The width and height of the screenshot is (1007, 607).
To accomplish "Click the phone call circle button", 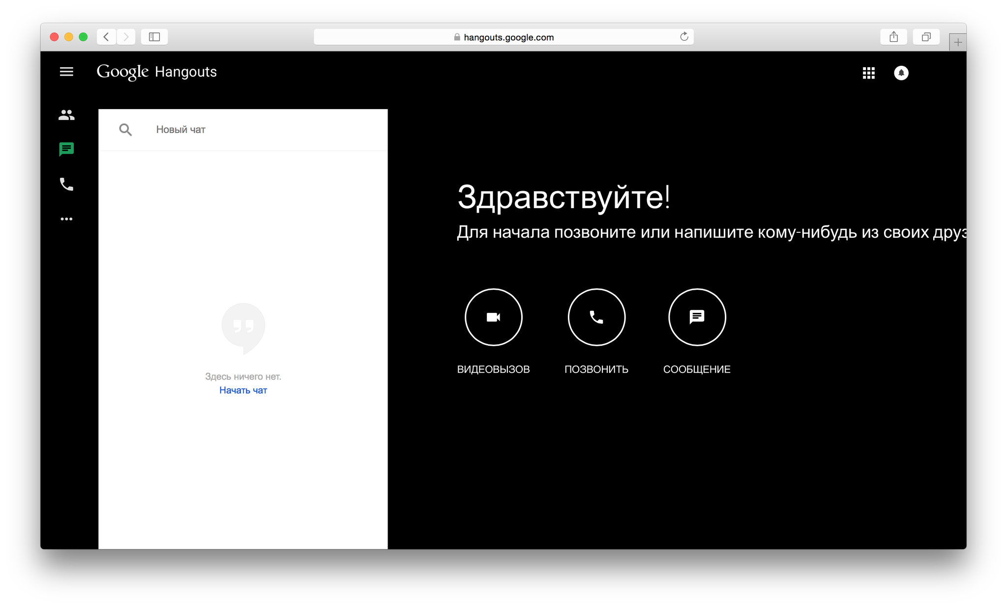I will click(x=596, y=317).
